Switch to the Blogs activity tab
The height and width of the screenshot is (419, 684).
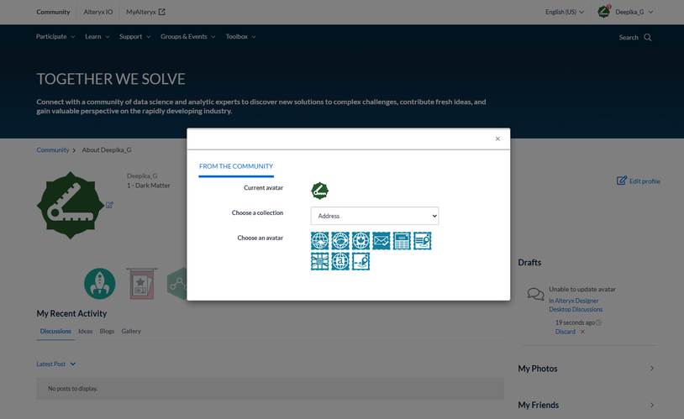point(107,332)
